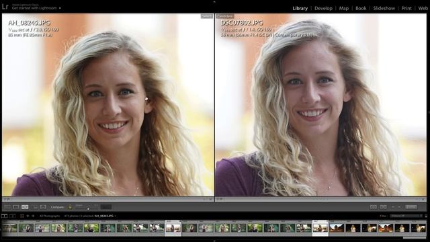Close the Candidate pane with its X
The height and width of the screenshot is (242, 430).
click(x=423, y=199)
